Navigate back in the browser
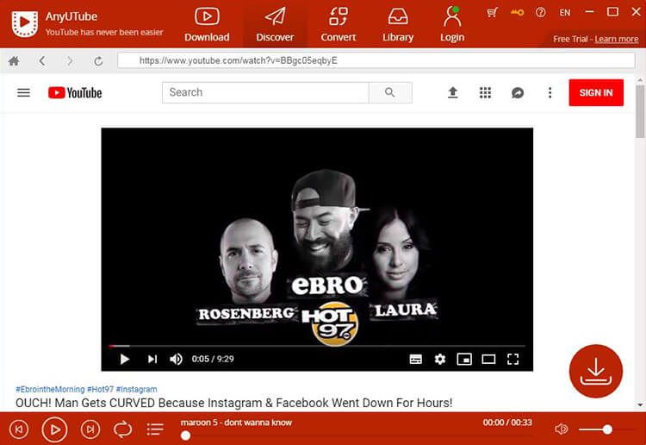This screenshot has height=445, width=646. click(42, 61)
